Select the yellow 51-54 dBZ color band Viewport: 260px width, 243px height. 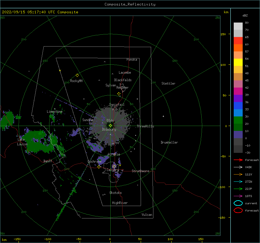(238, 62)
